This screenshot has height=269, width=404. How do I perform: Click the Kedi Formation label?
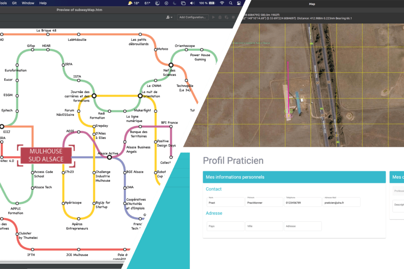coord(97,115)
